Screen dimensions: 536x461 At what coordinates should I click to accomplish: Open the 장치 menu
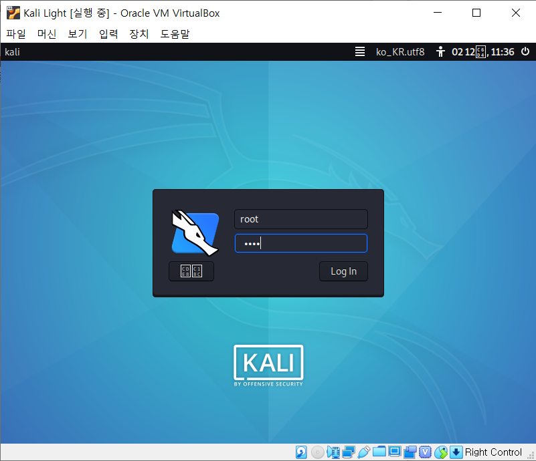coord(139,34)
